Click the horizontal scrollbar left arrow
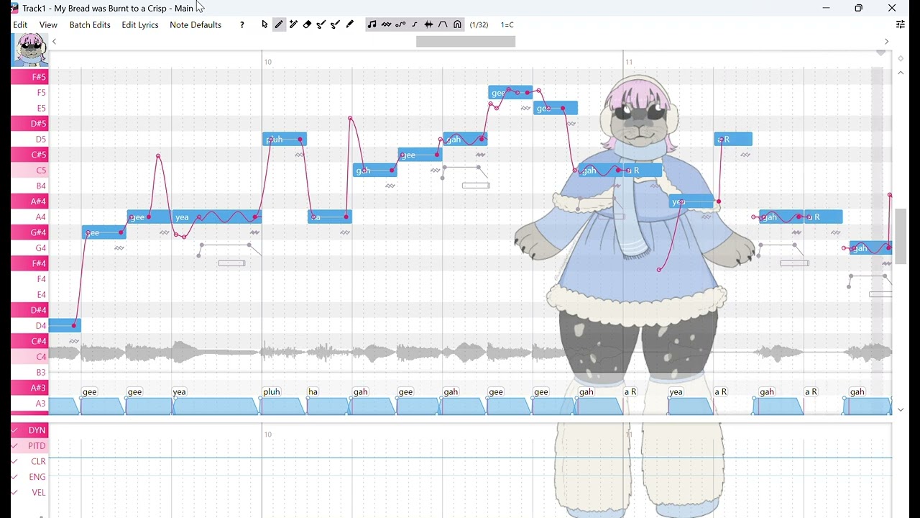 55,42
